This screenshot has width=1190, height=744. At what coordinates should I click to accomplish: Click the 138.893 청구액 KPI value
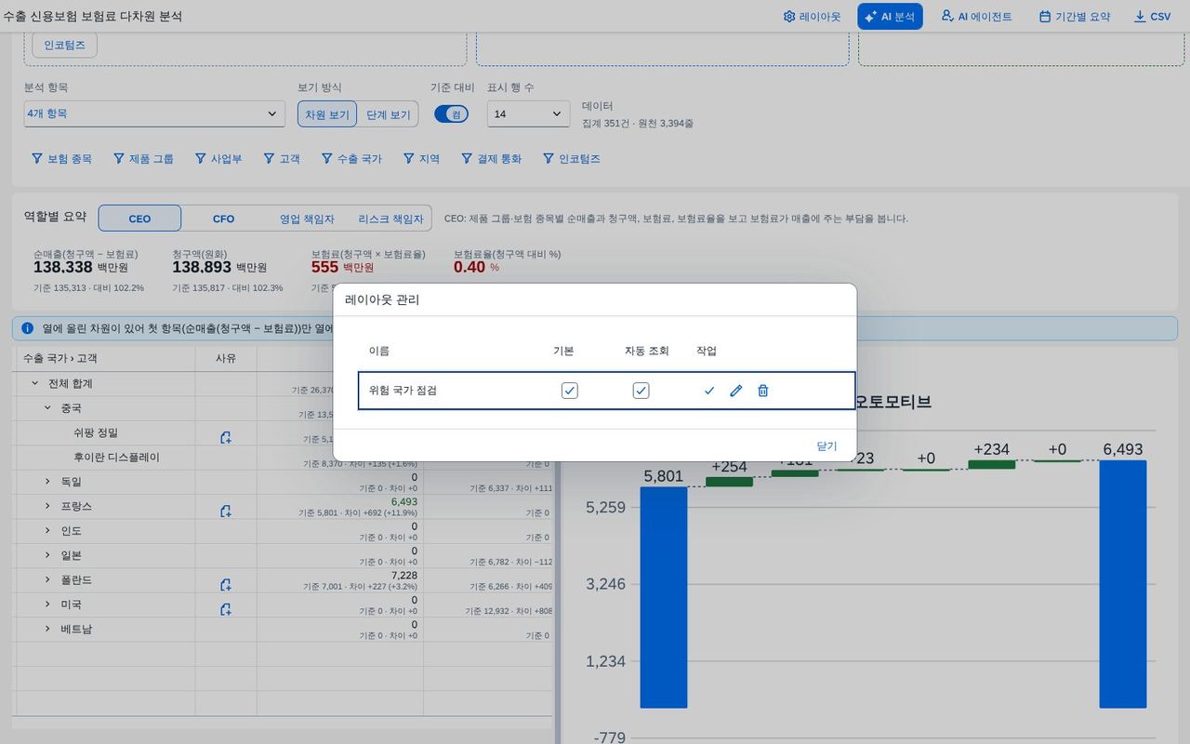click(x=202, y=267)
